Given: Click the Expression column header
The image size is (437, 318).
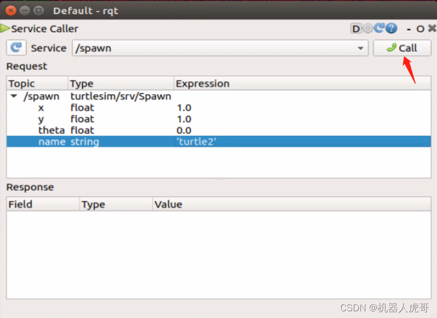Looking at the screenshot, I should (202, 83).
